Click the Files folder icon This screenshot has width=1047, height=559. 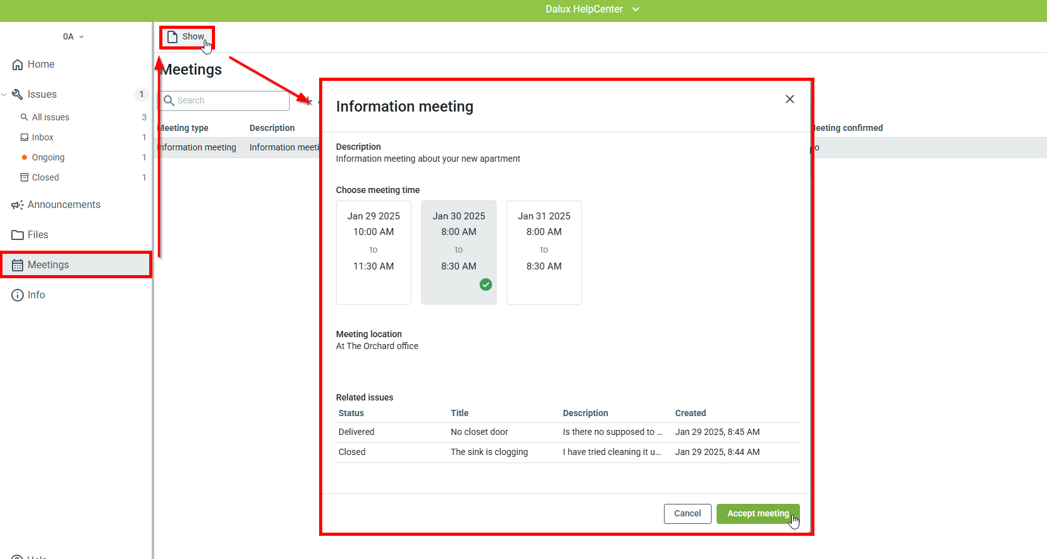18,235
